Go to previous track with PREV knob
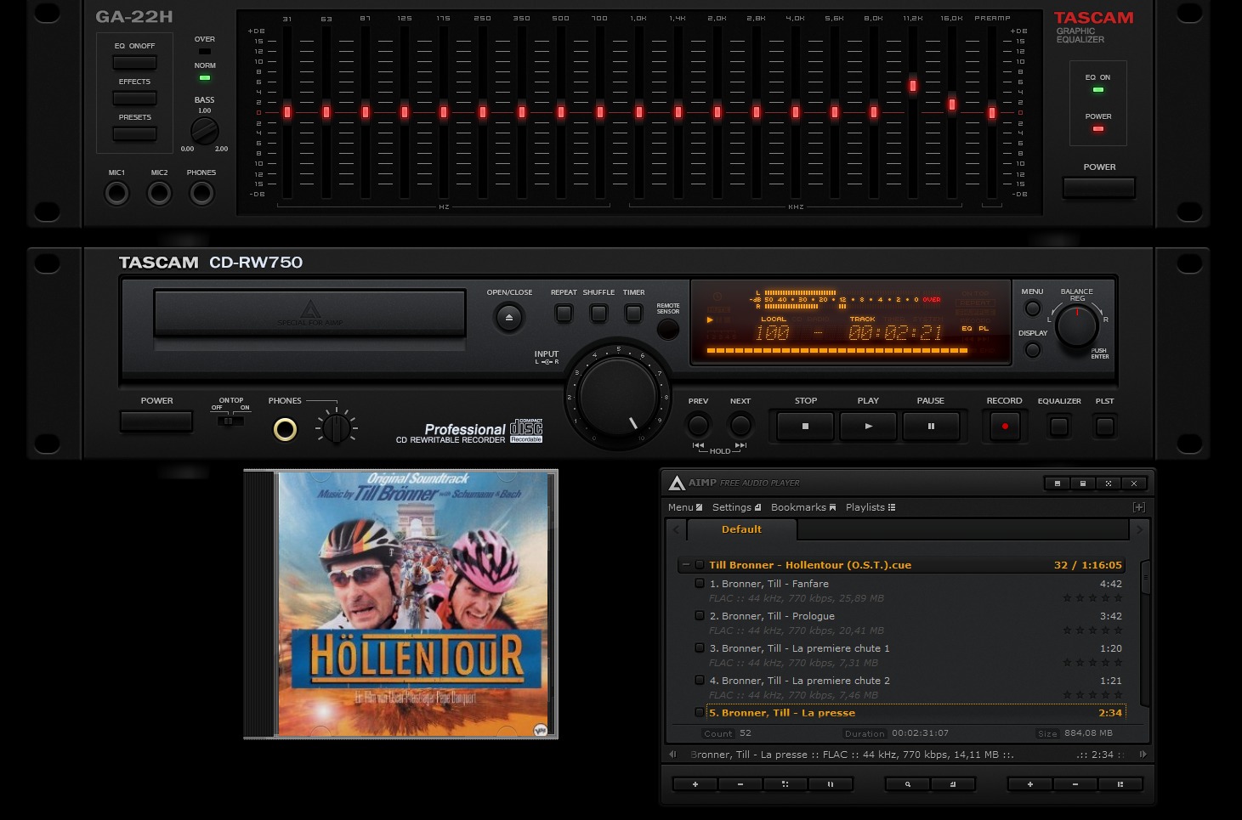The height and width of the screenshot is (820, 1242). click(x=698, y=424)
